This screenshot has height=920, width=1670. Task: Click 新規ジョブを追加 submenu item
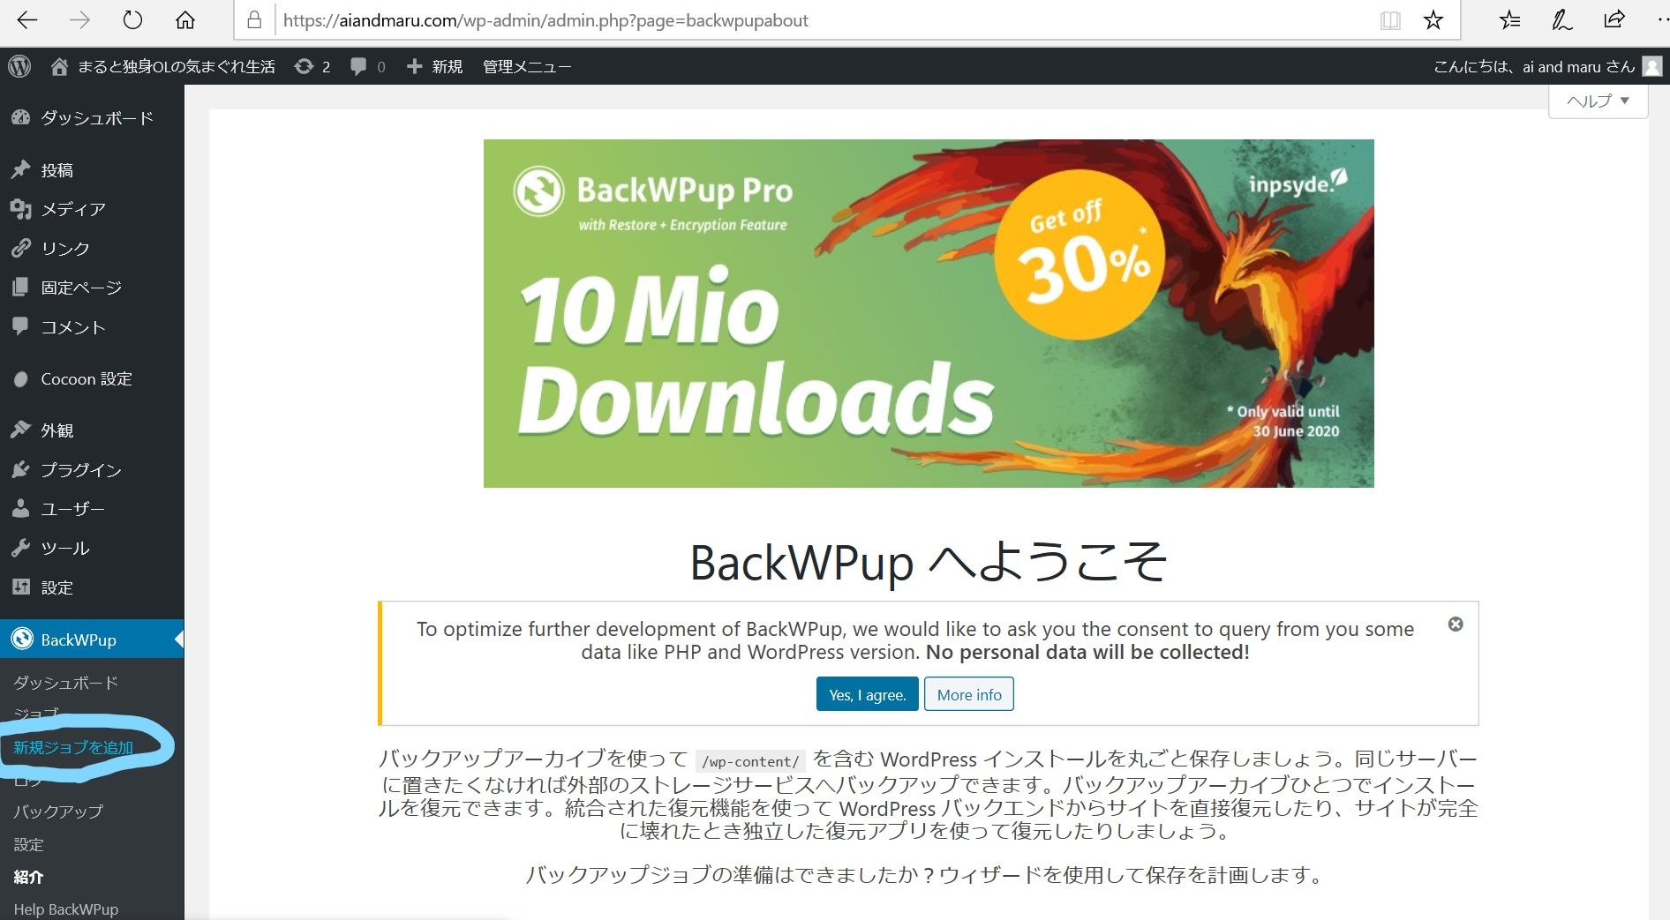tap(73, 748)
